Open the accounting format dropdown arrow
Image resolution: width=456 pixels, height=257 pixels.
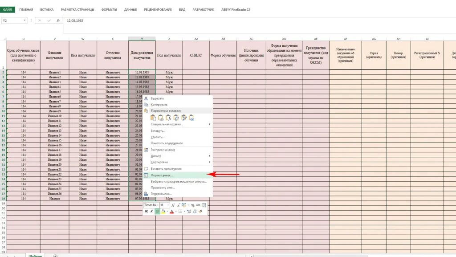[x=188, y=205]
